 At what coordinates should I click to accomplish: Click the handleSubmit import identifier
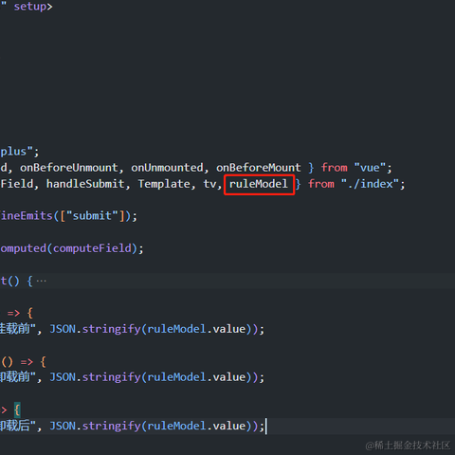pos(85,184)
